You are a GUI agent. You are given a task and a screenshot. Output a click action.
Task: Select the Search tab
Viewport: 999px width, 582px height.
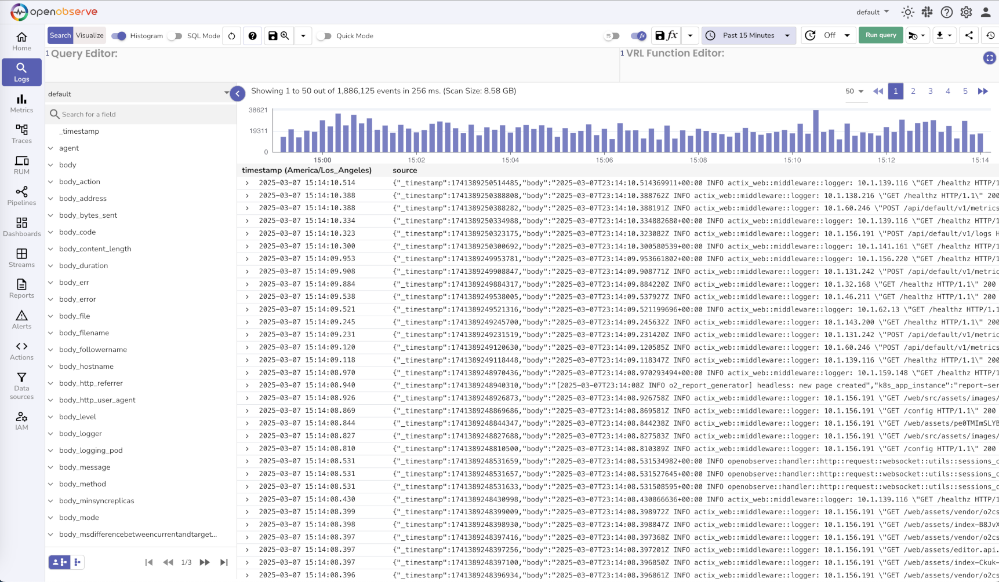click(60, 35)
